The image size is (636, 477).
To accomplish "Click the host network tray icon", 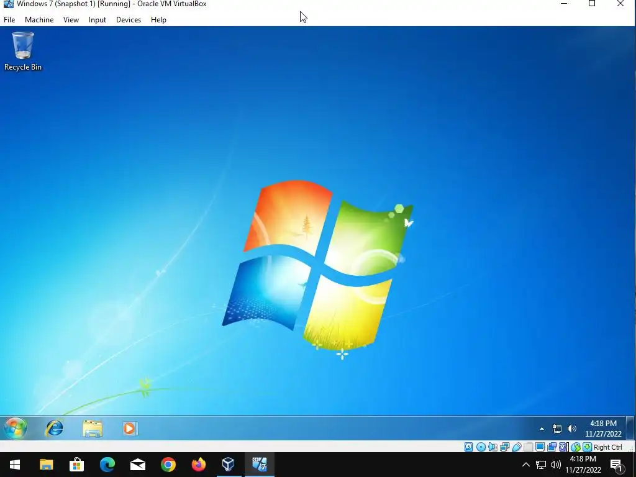I will pyautogui.click(x=541, y=465).
